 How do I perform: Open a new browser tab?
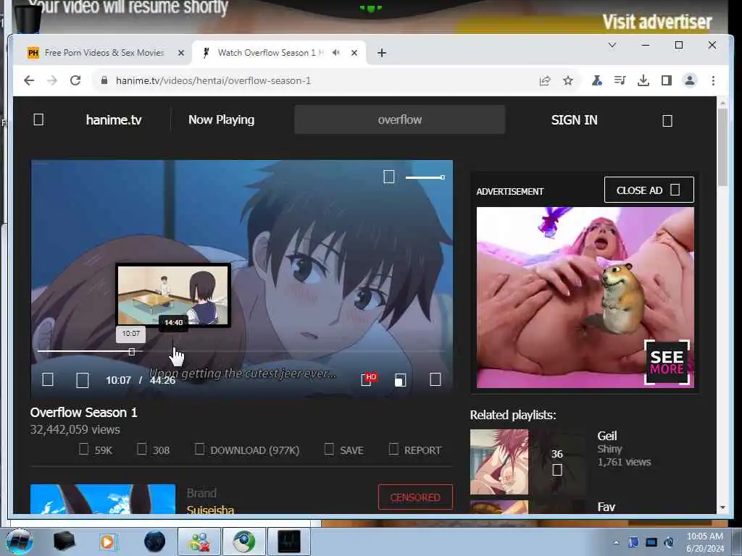point(381,53)
